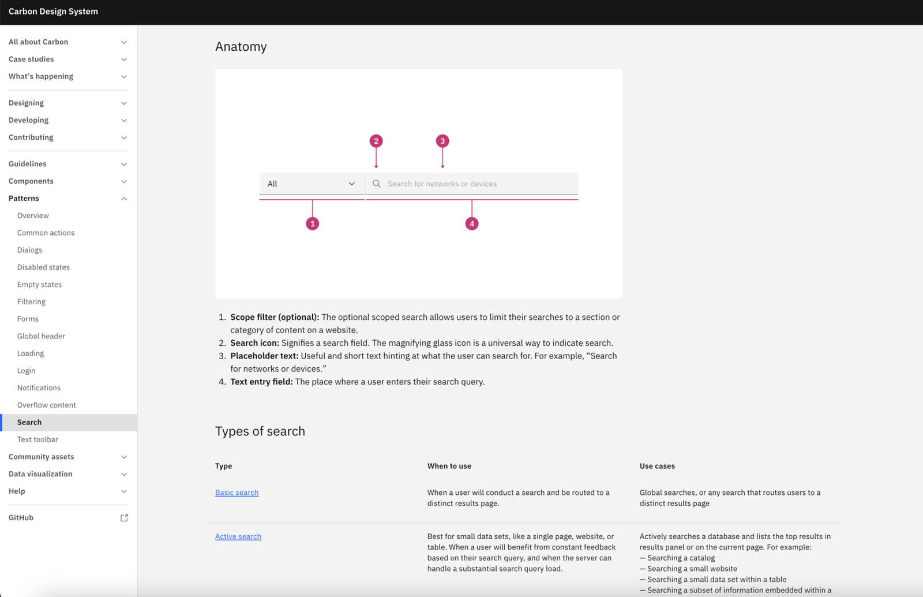Expand the Developing section

[124, 120]
